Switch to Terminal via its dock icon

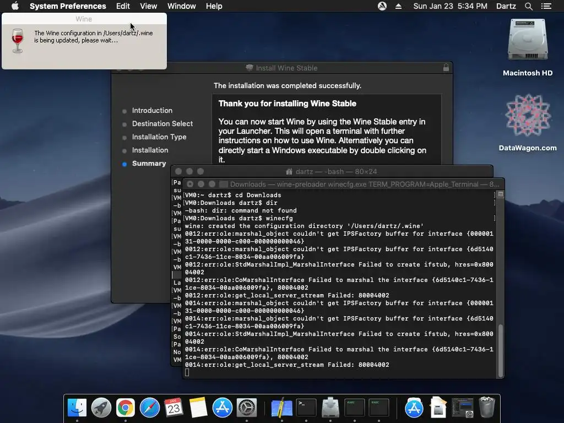pos(306,408)
